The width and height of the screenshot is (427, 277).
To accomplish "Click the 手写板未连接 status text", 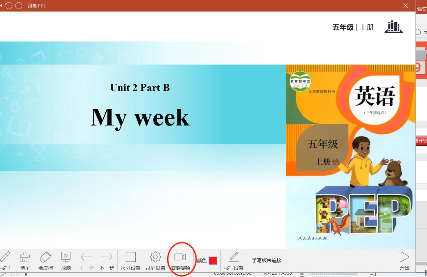I will [267, 261].
